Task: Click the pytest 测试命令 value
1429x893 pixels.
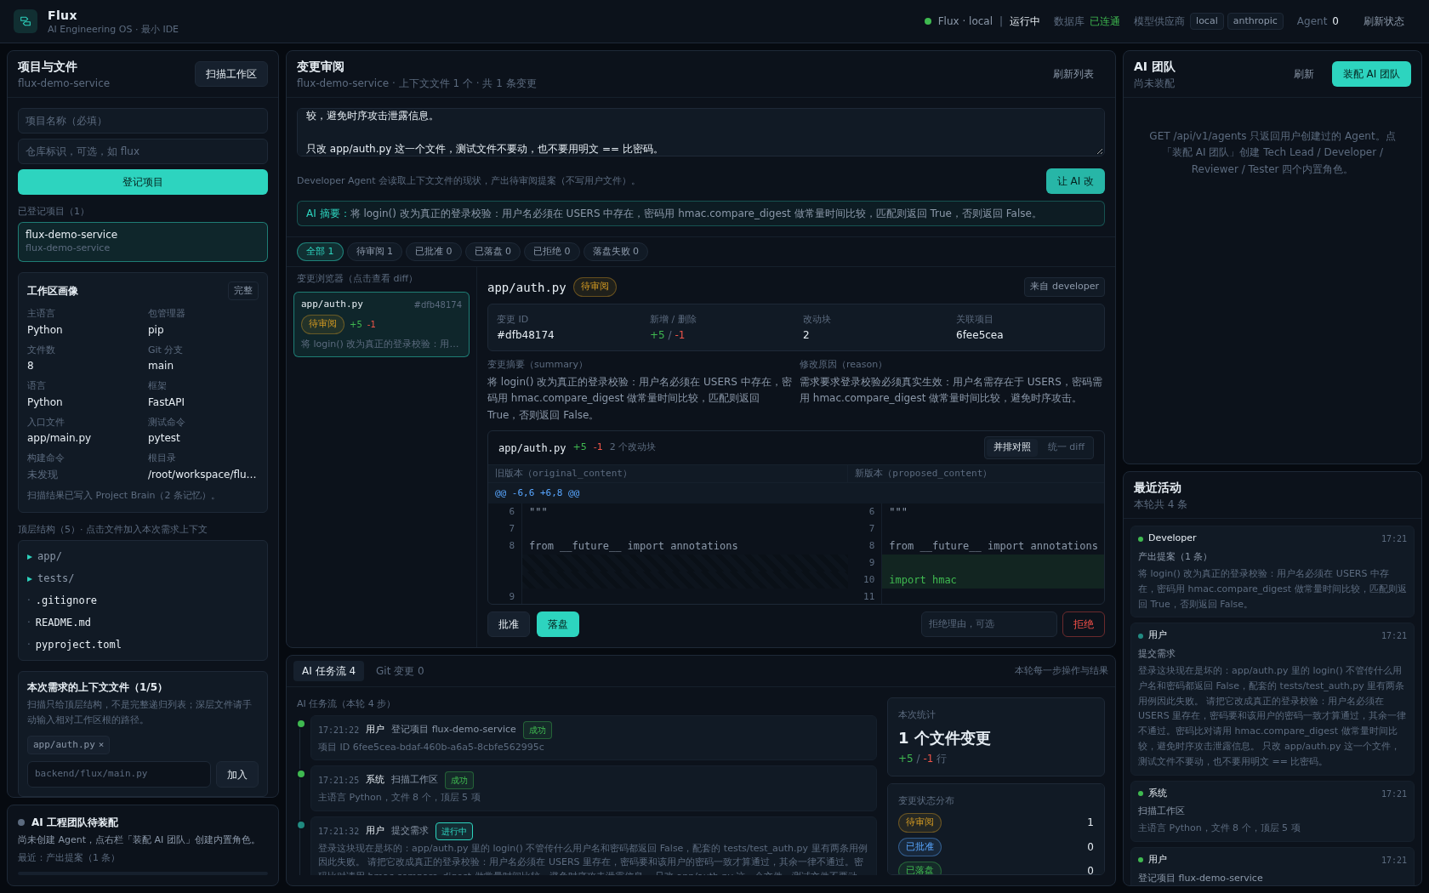Action: coord(164,438)
